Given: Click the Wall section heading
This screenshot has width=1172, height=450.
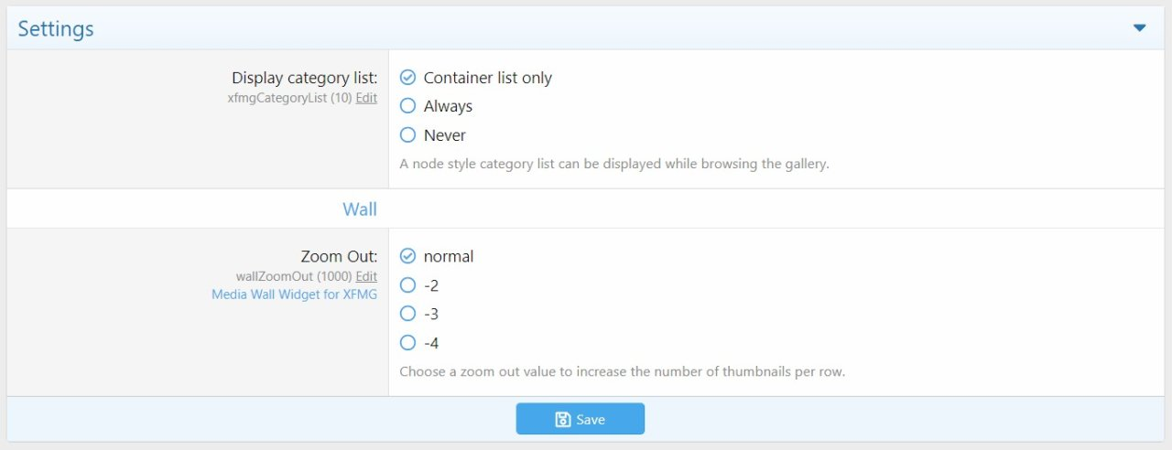Looking at the screenshot, I should click(x=360, y=209).
